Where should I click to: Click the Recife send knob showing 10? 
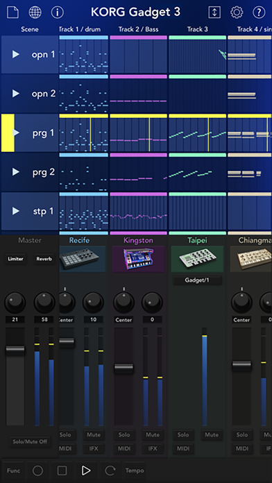pyautogui.click(x=94, y=303)
